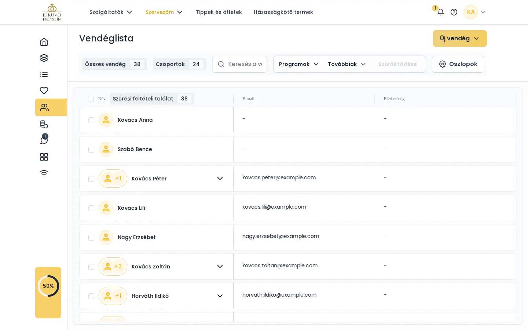Click Kovács Péter's +1 group avatar
The height and width of the screenshot is (330, 528).
coord(113,179)
